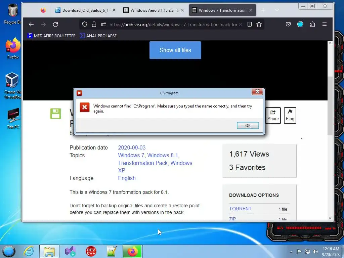Open the Windows 7 topic link
The height and width of the screenshot is (258, 344).
(131, 155)
